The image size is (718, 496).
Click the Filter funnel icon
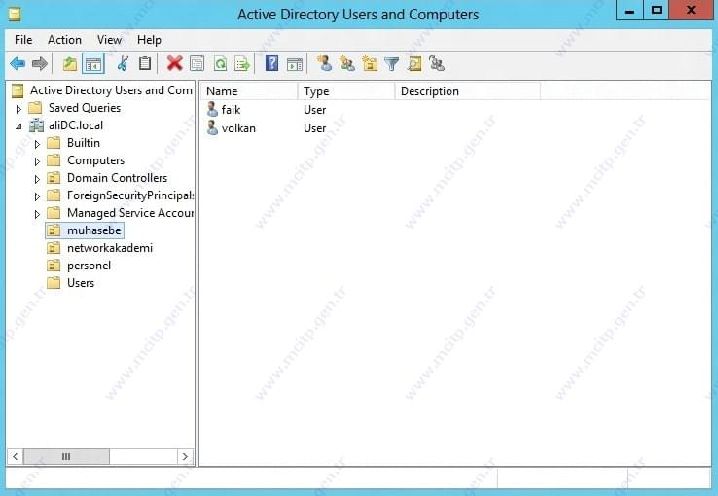[391, 63]
